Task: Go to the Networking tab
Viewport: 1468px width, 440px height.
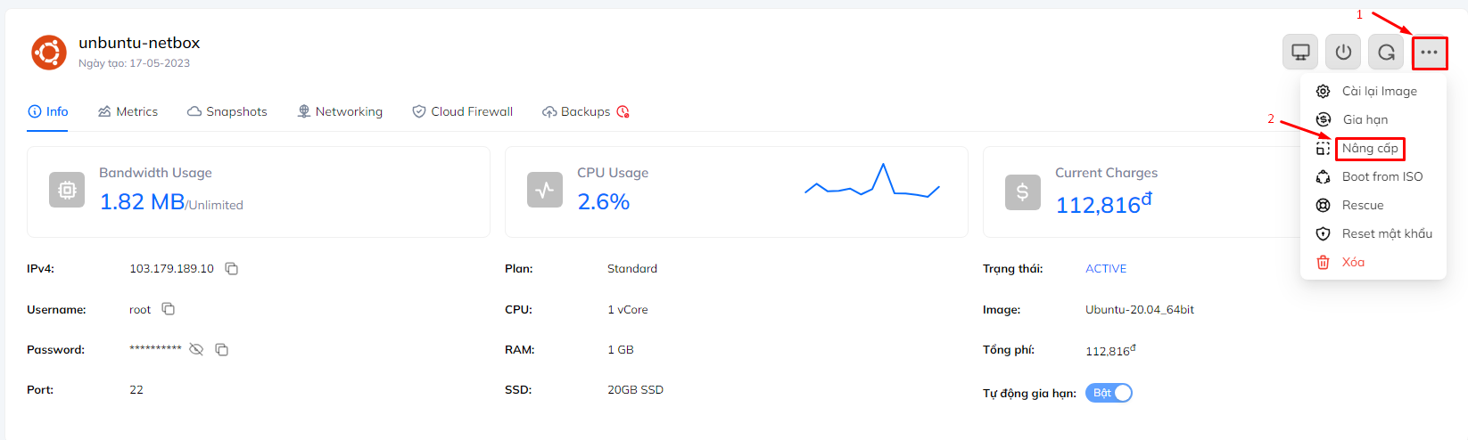Action: tap(340, 111)
